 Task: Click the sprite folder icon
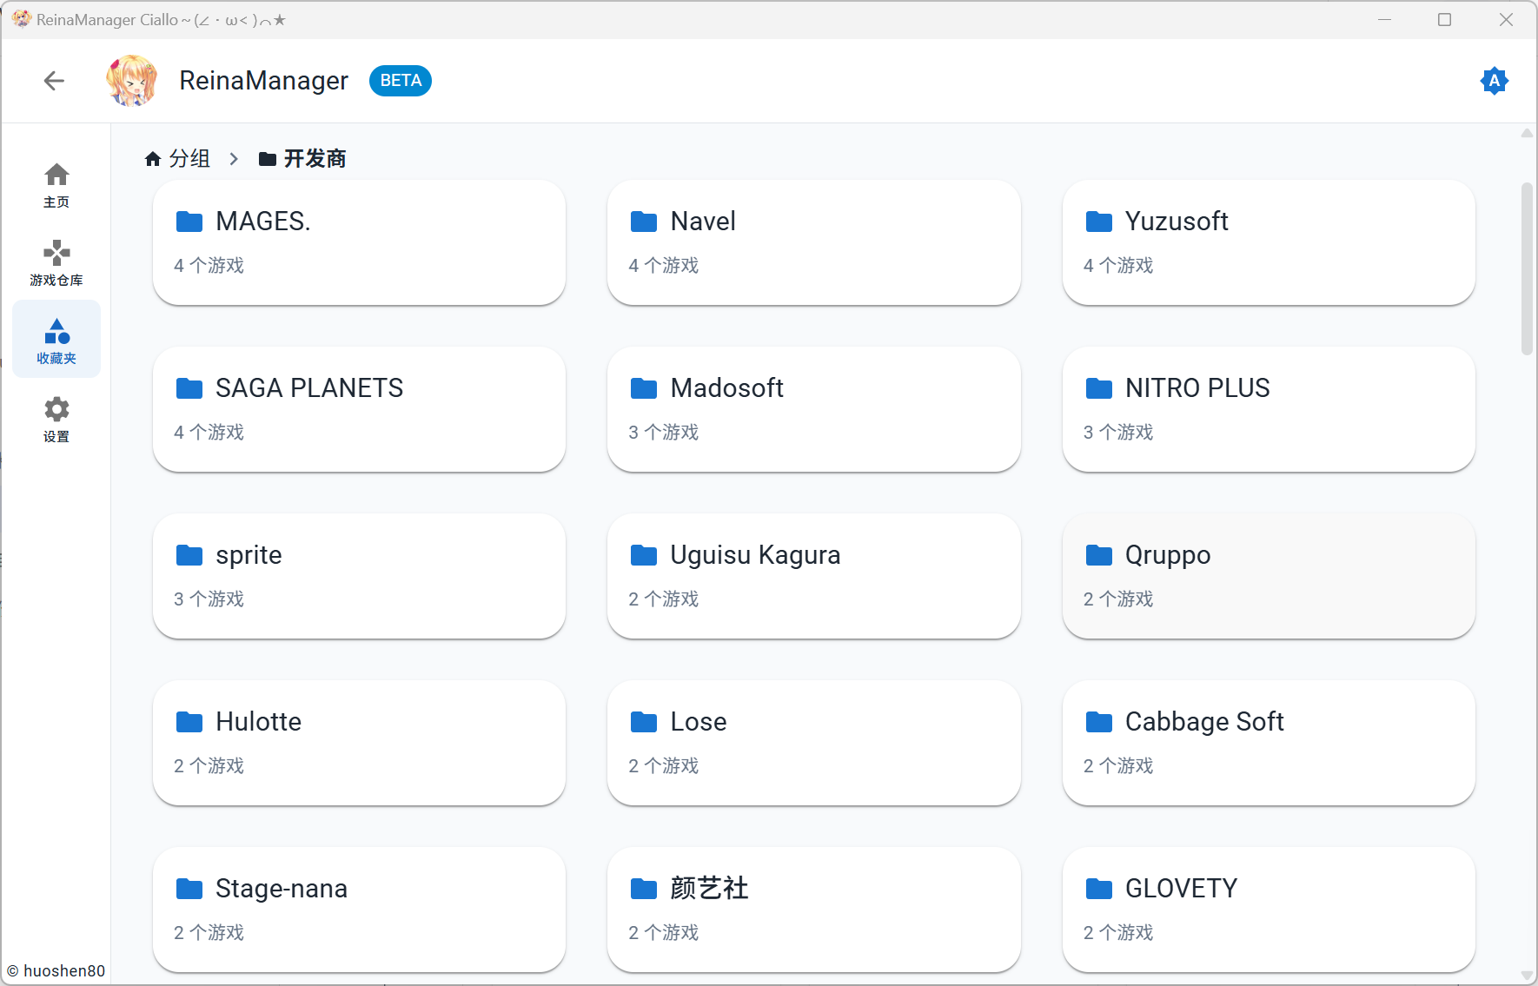pos(189,555)
